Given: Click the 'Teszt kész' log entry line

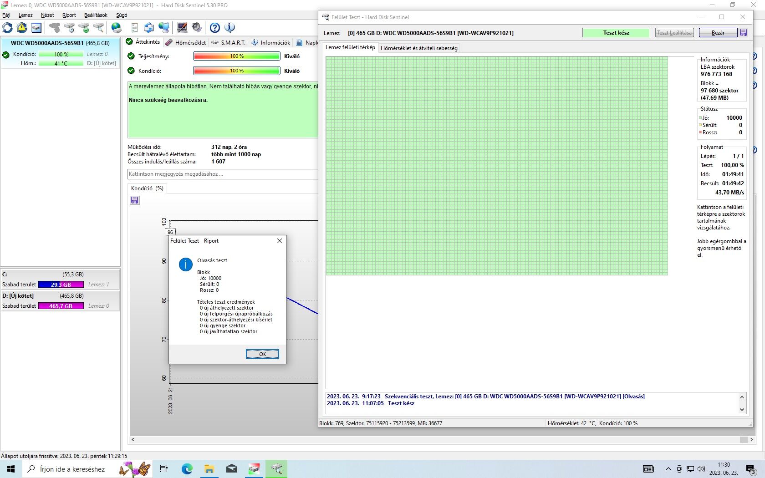Looking at the screenshot, I should (371, 403).
